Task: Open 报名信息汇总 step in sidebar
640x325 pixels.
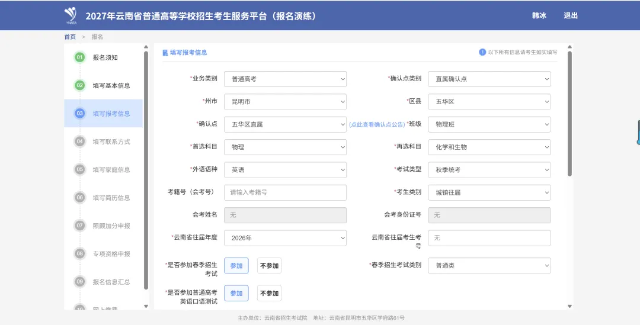Action: 111,281
